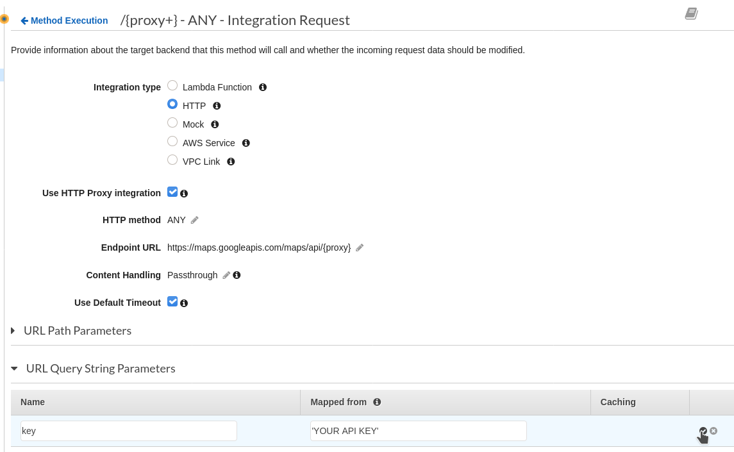The image size is (734, 452).
Task: Click the Caching column header
Action: (618, 402)
